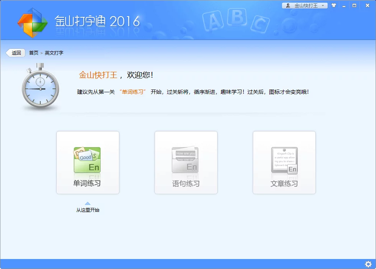Click 英文打字 breadcrumb item
Image resolution: width=376 pixels, height=269 pixels.
tap(54, 53)
